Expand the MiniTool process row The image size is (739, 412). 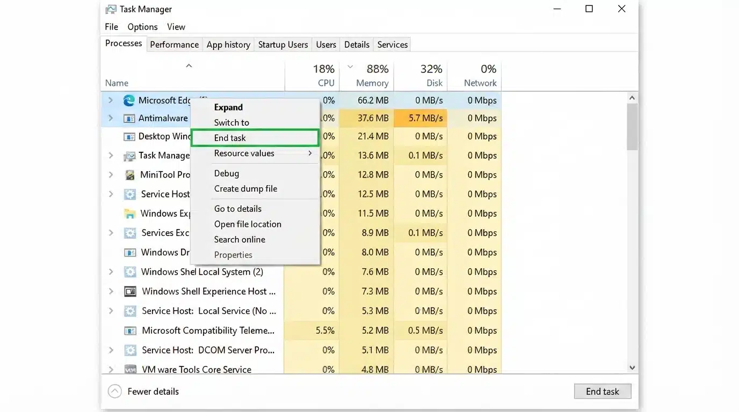[111, 175]
